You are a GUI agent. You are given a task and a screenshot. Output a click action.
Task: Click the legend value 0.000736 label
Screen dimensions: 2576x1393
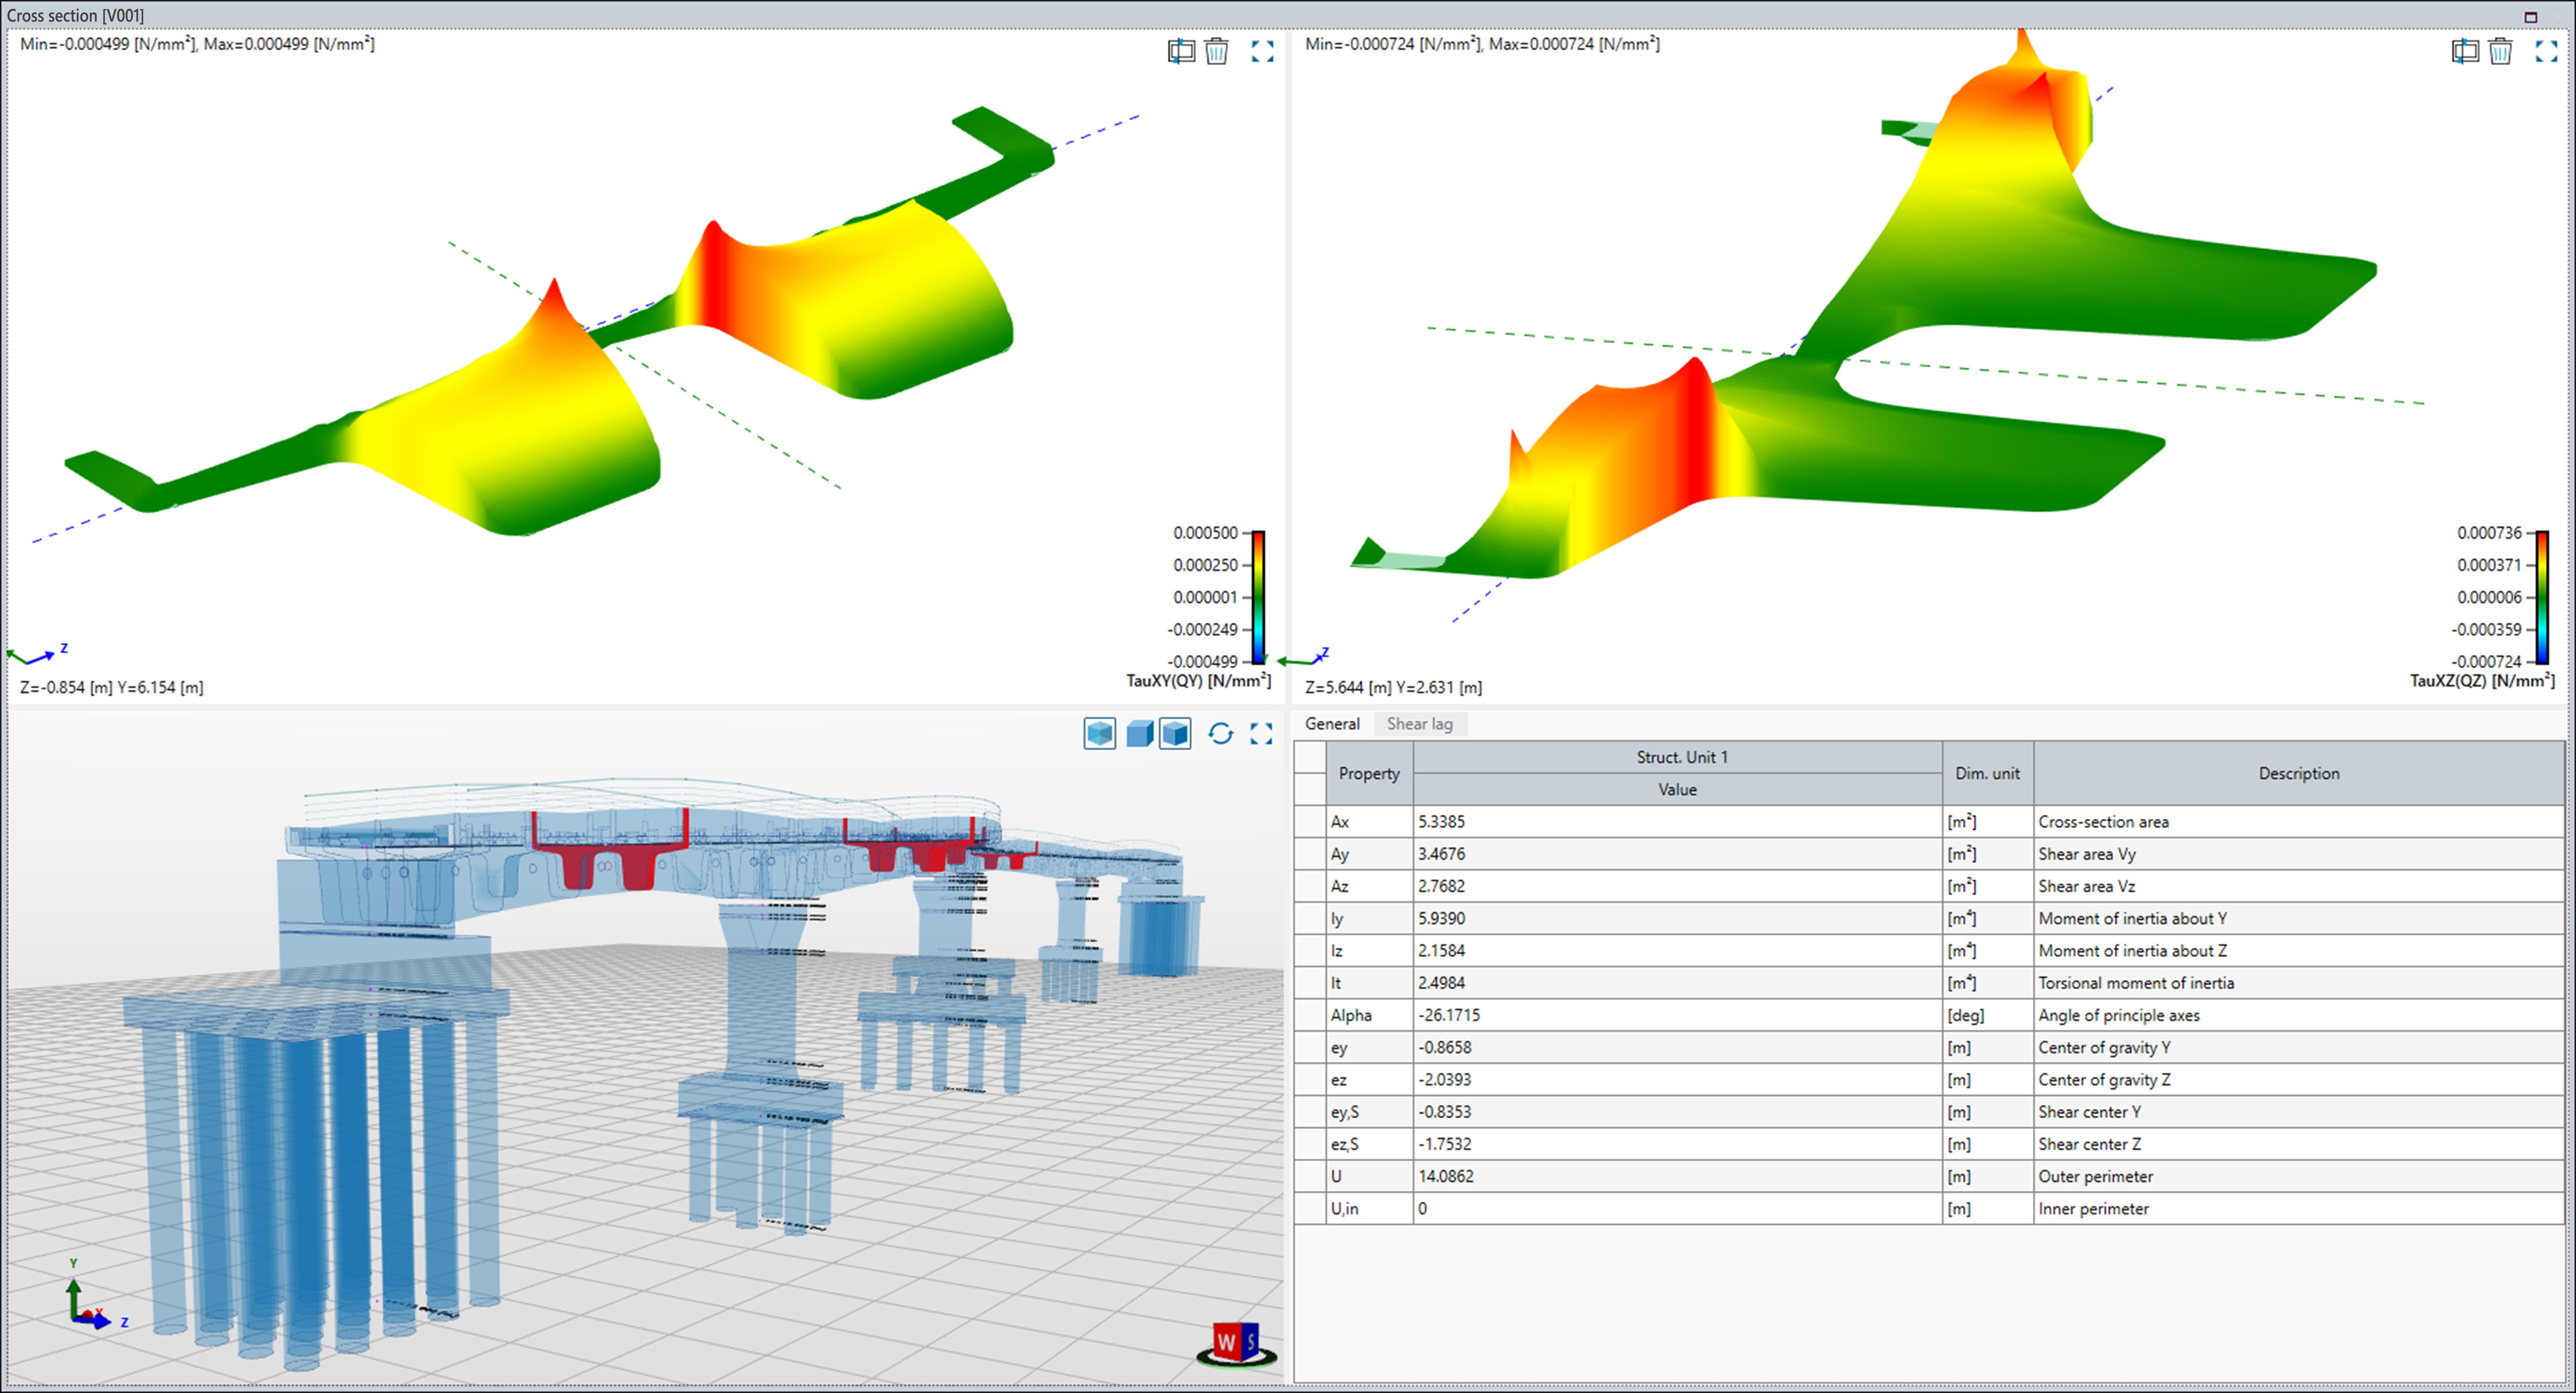pyautogui.click(x=2489, y=533)
